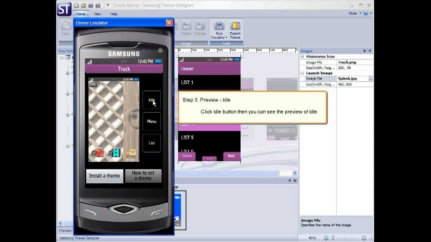Click the Idle preview button in emulator
This screenshot has width=431, height=242.
[152, 100]
